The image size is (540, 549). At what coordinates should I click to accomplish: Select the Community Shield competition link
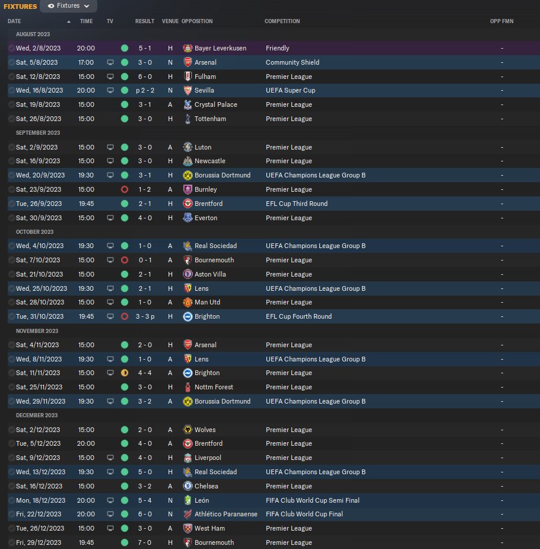292,62
